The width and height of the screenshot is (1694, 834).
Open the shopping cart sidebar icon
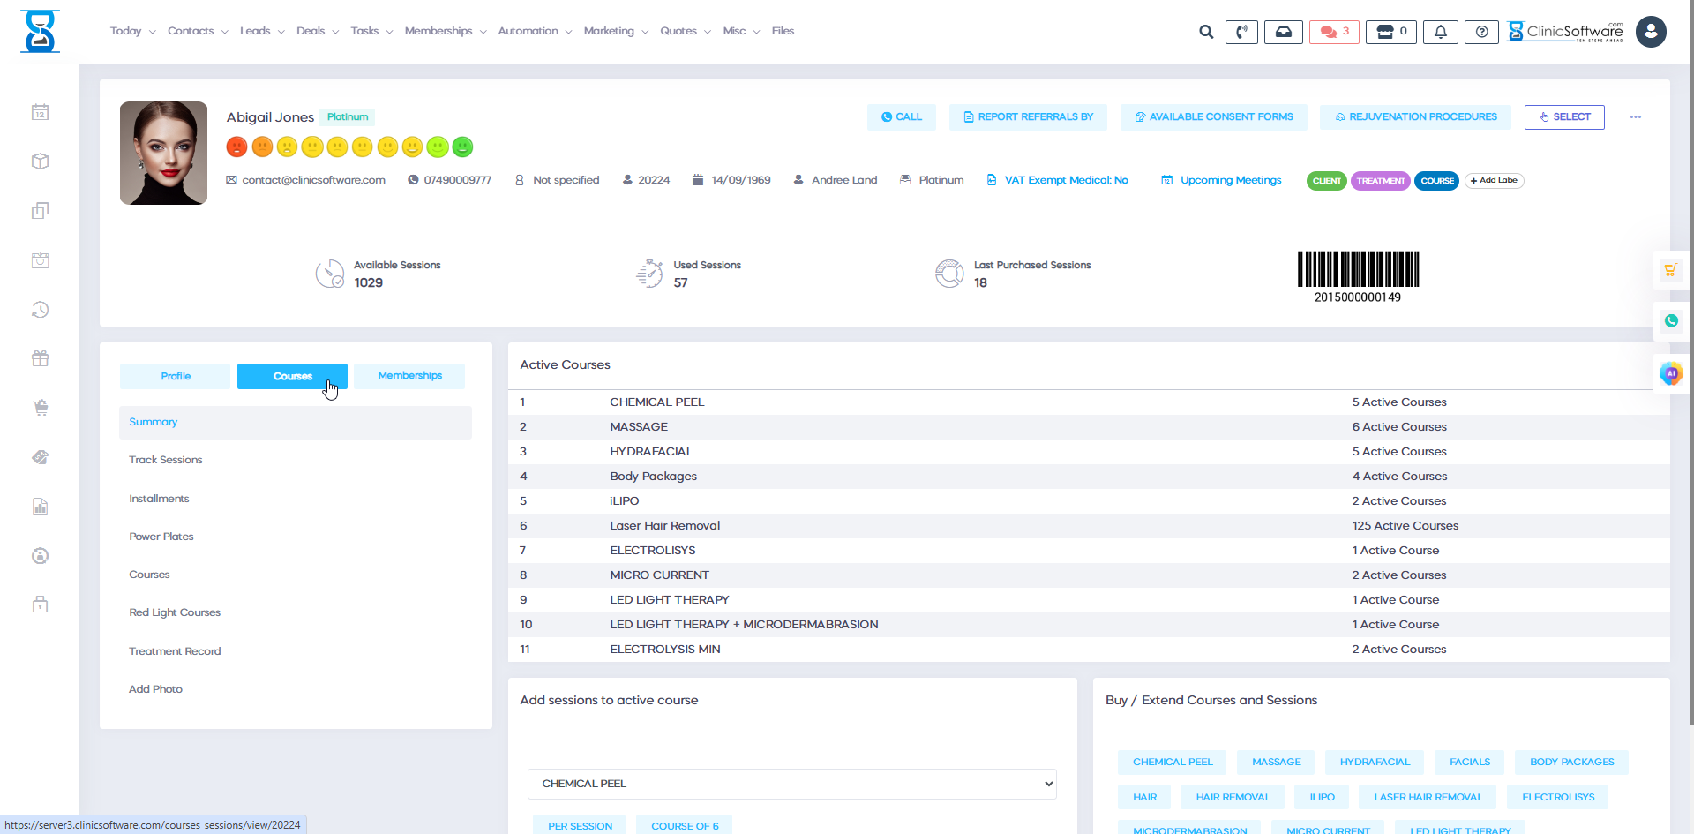pos(40,408)
